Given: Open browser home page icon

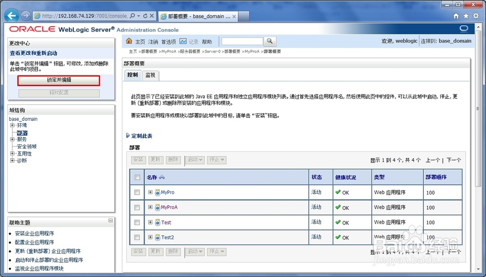Looking at the screenshot, I should click(x=456, y=16).
